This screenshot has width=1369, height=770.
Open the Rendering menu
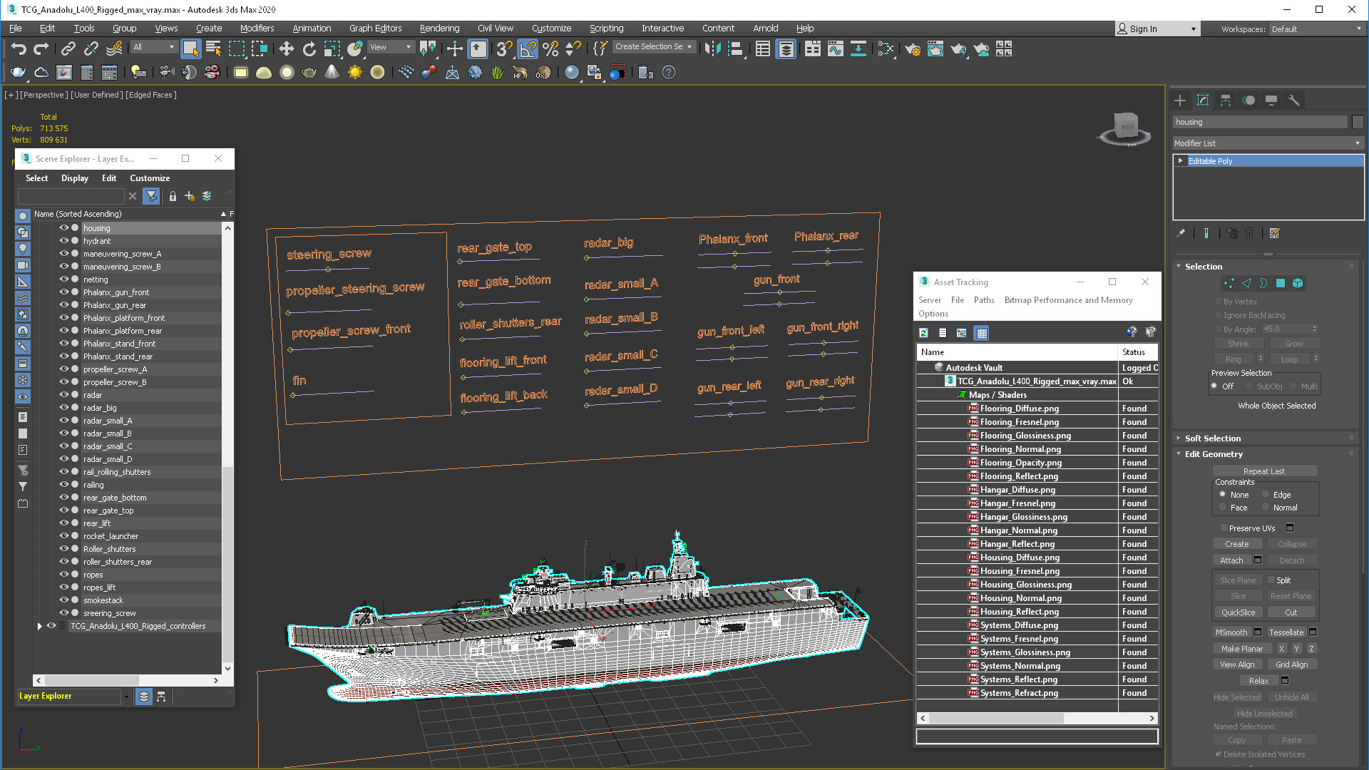click(x=439, y=29)
